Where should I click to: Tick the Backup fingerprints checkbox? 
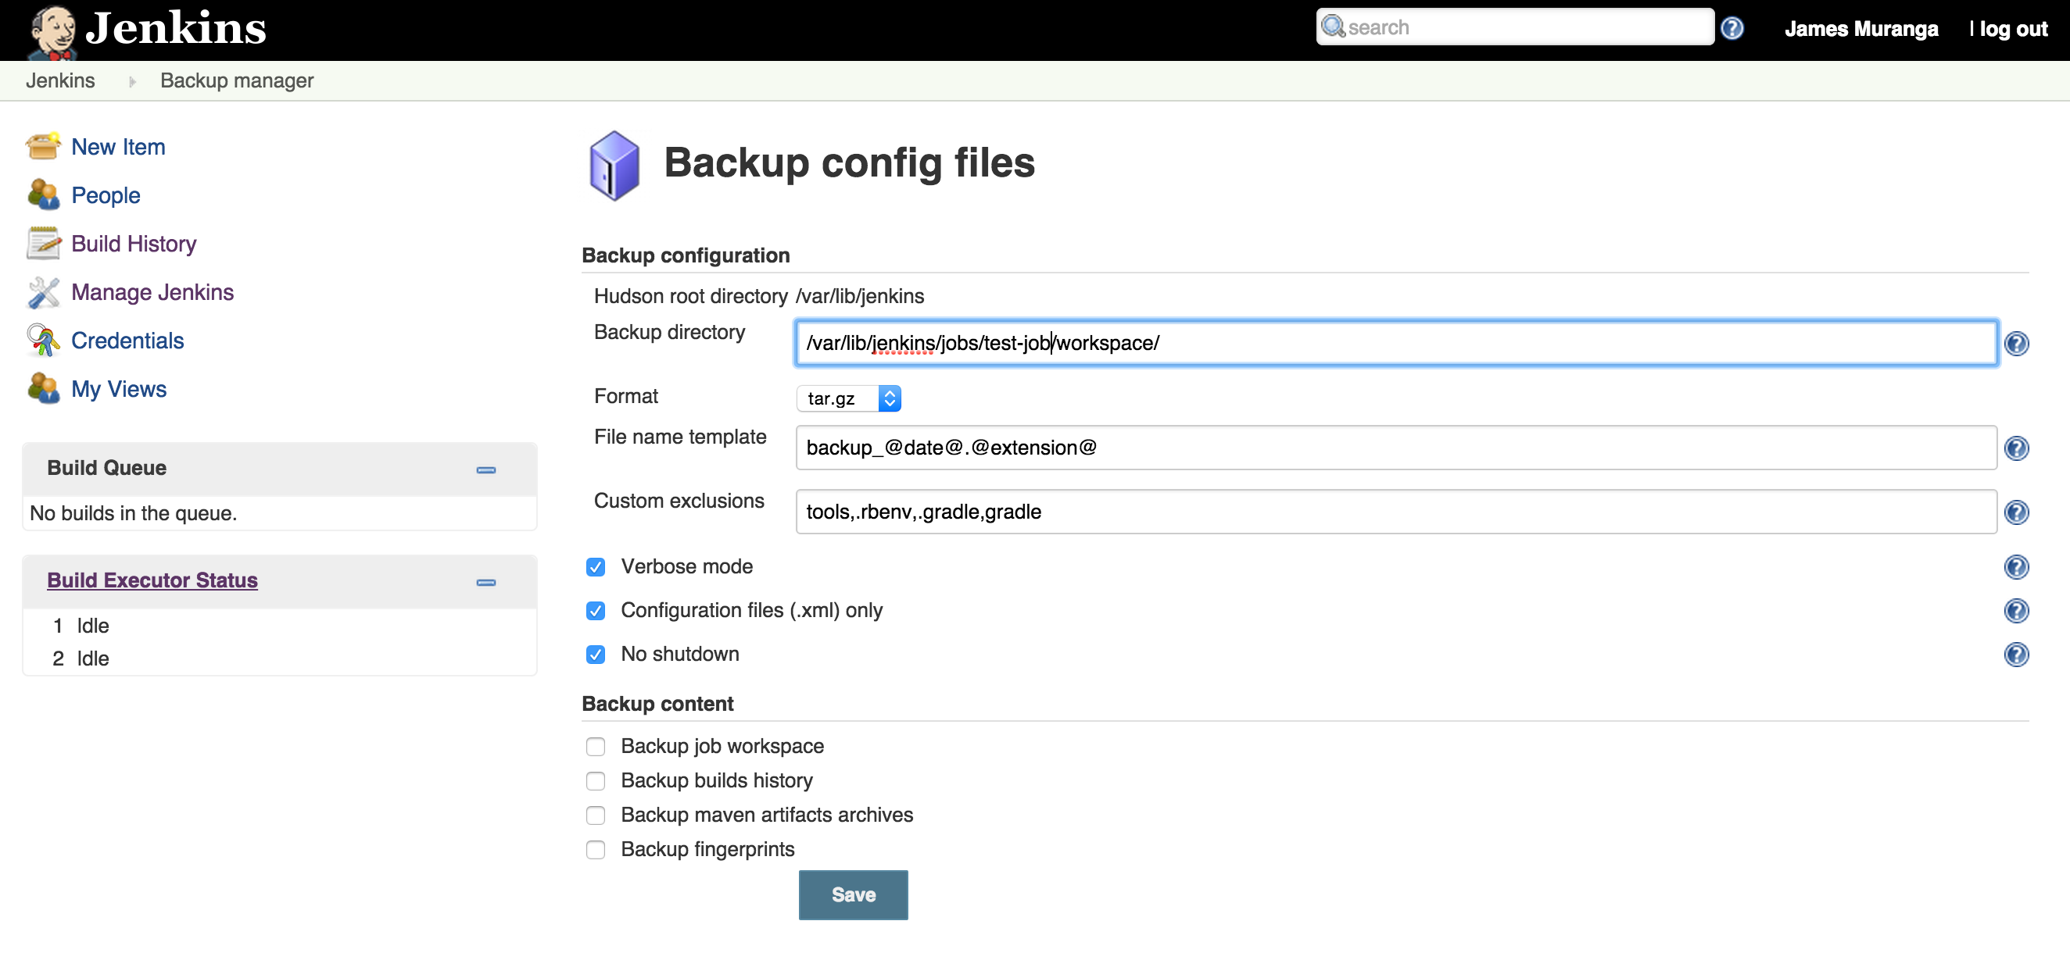coord(596,849)
